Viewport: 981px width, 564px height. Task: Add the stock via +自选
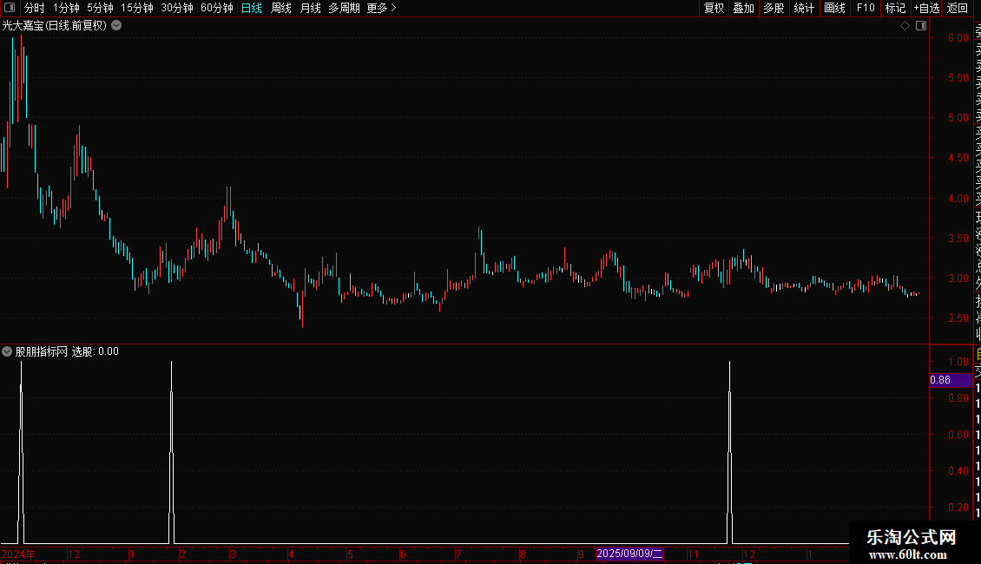click(x=926, y=8)
